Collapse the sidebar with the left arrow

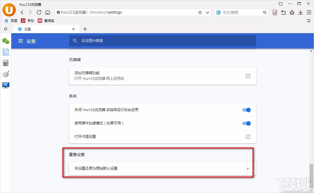click(x=5, y=29)
